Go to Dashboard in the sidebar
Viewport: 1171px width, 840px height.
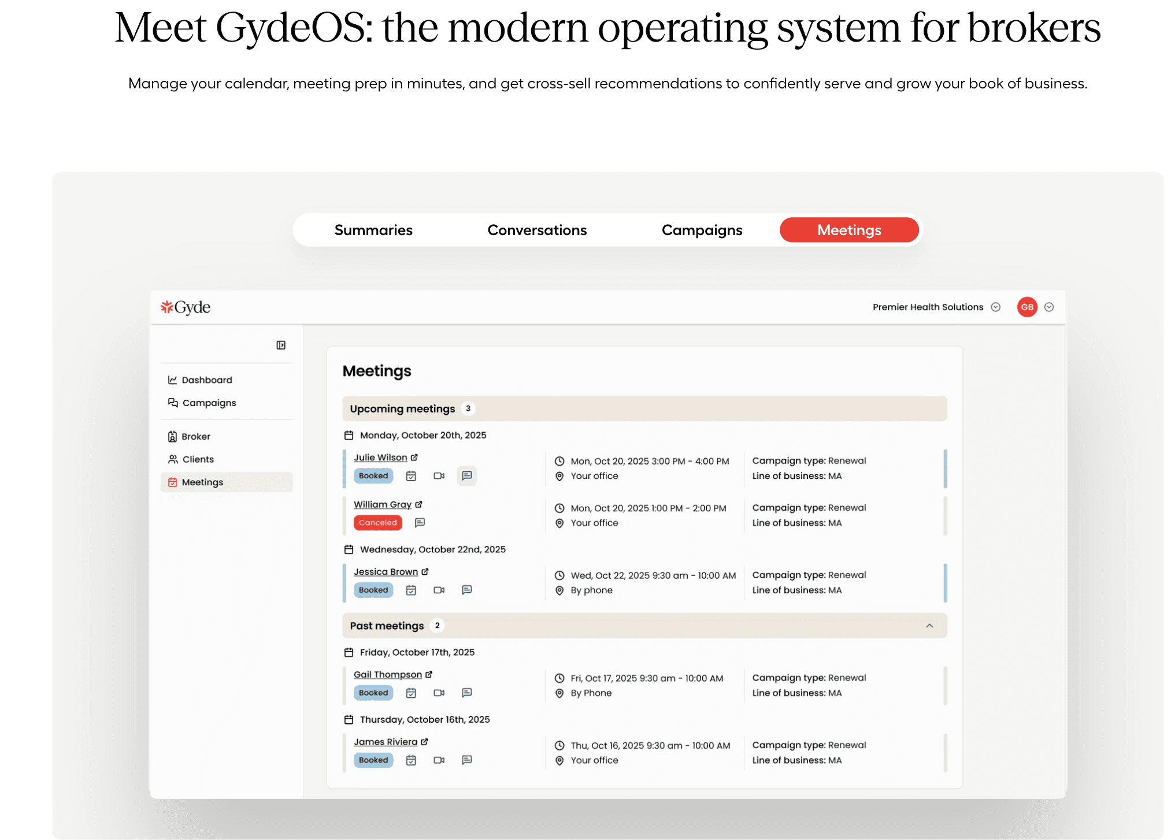coord(206,380)
